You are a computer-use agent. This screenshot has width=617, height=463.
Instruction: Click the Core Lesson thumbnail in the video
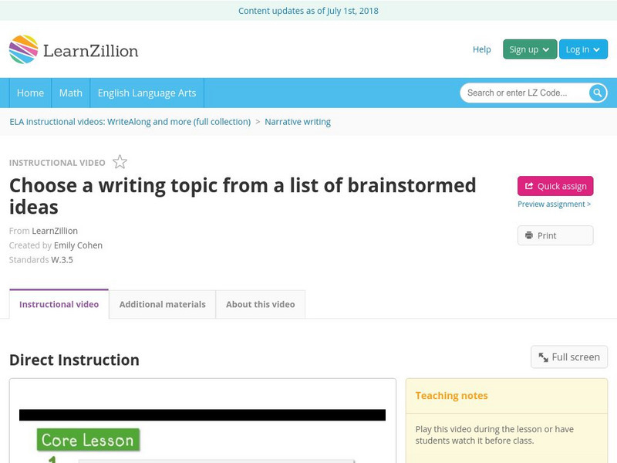point(87,440)
